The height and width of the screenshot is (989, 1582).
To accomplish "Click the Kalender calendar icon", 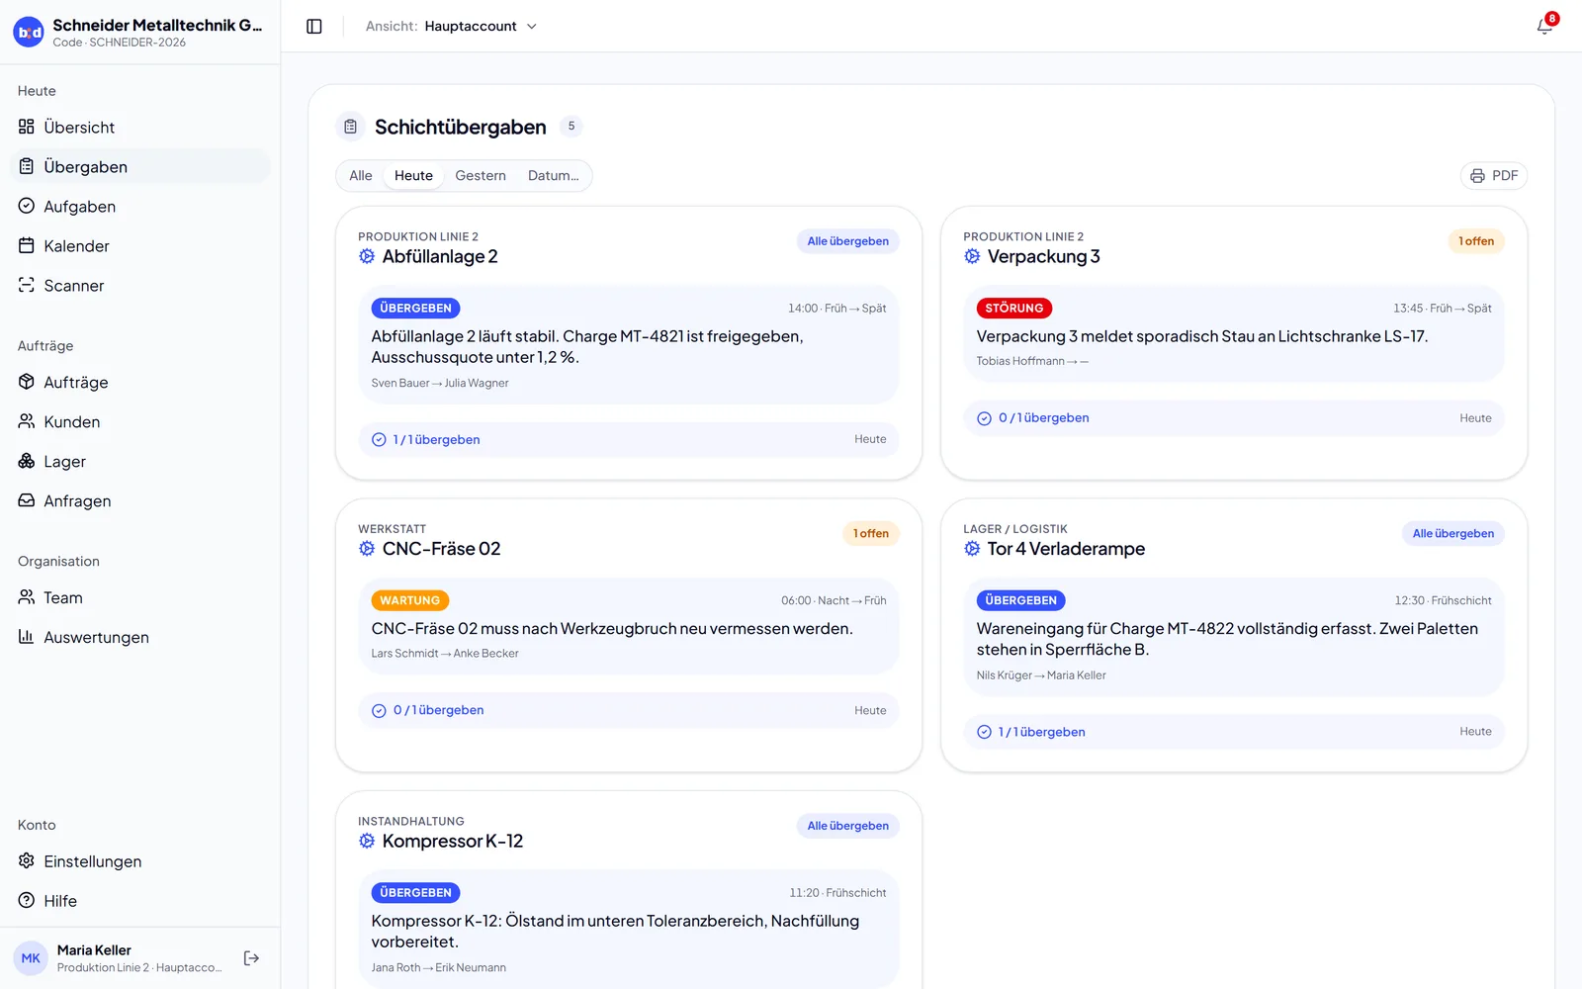I will coord(27,245).
